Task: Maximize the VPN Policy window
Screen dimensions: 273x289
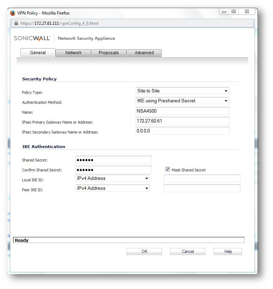Action: point(234,12)
